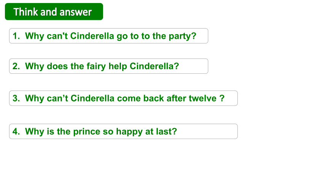Select question 4 about the happy prince
The height and width of the screenshot is (184, 327).
tap(123, 132)
